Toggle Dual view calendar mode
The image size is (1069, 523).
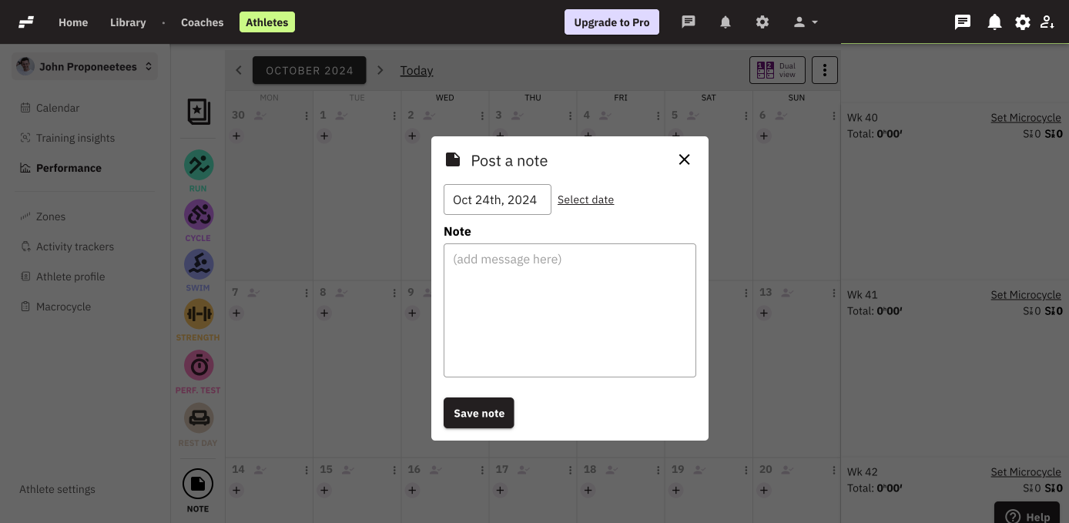pos(777,70)
